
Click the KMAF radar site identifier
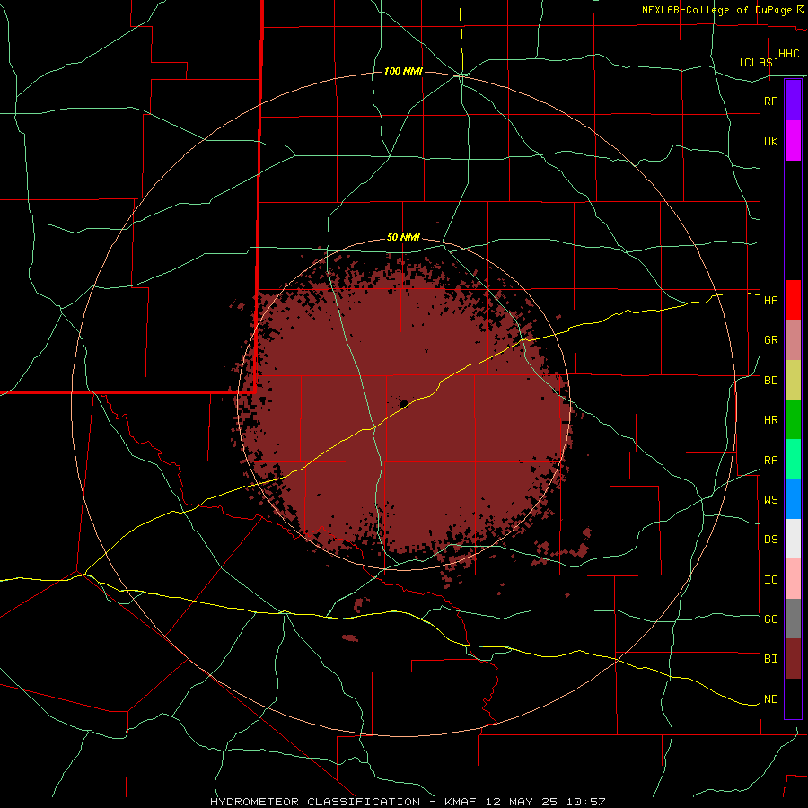pyautogui.click(x=462, y=802)
